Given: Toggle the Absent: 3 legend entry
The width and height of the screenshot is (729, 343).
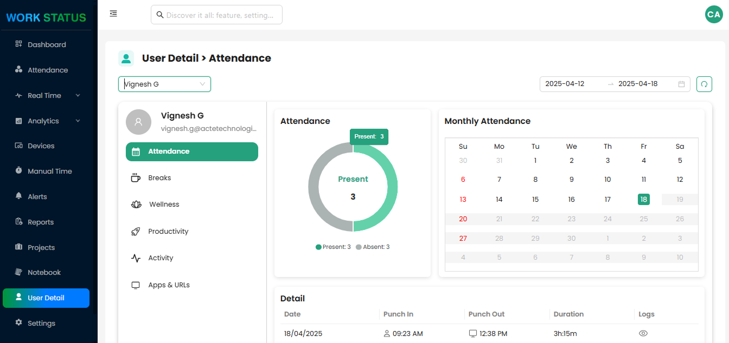Looking at the screenshot, I should (373, 247).
